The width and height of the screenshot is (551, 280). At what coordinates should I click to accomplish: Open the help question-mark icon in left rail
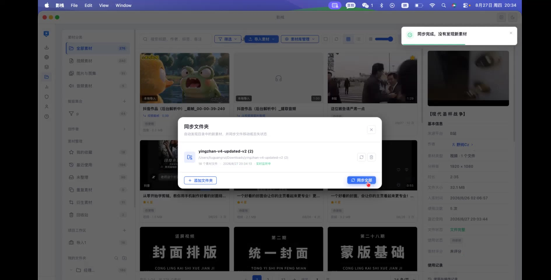[46, 117]
